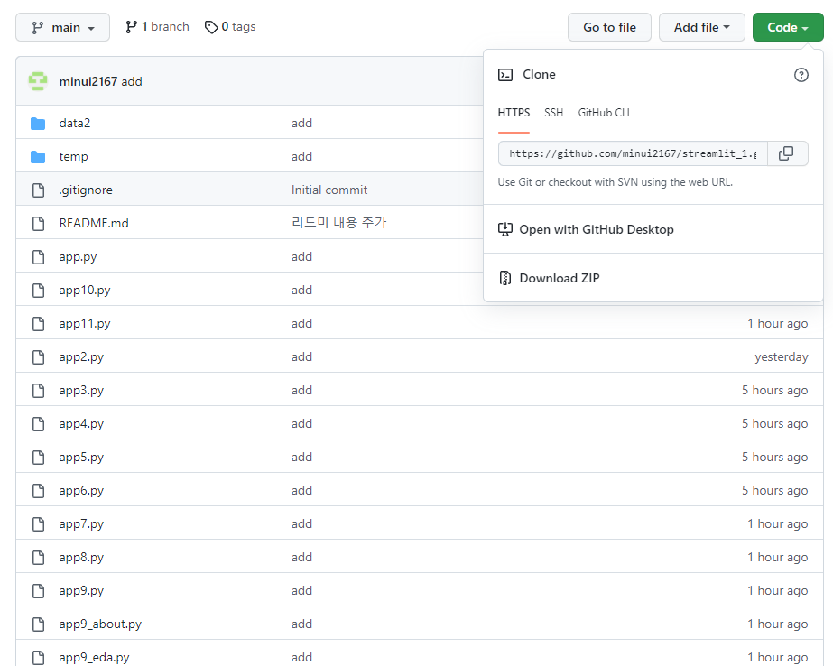View the 1 branch link

(157, 27)
